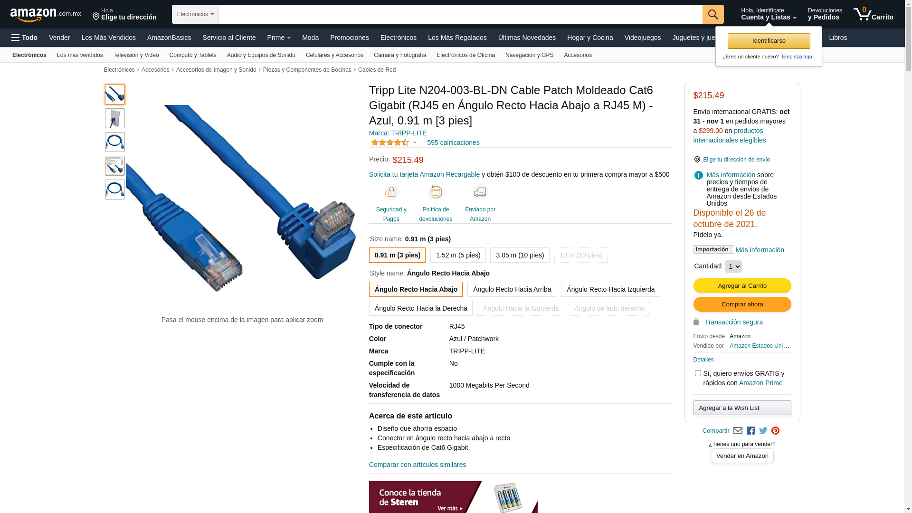Viewport: 912px width, 513px height.
Task: Share via Twitter icon
Action: click(763, 431)
